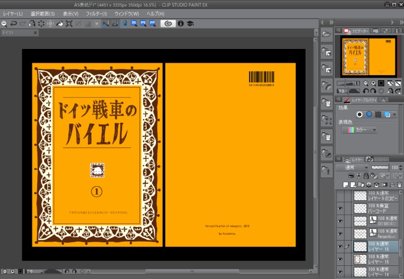The image size is (404, 279).
Task: Open the material folder icon at top of sidebar
Action: [x=326, y=34]
